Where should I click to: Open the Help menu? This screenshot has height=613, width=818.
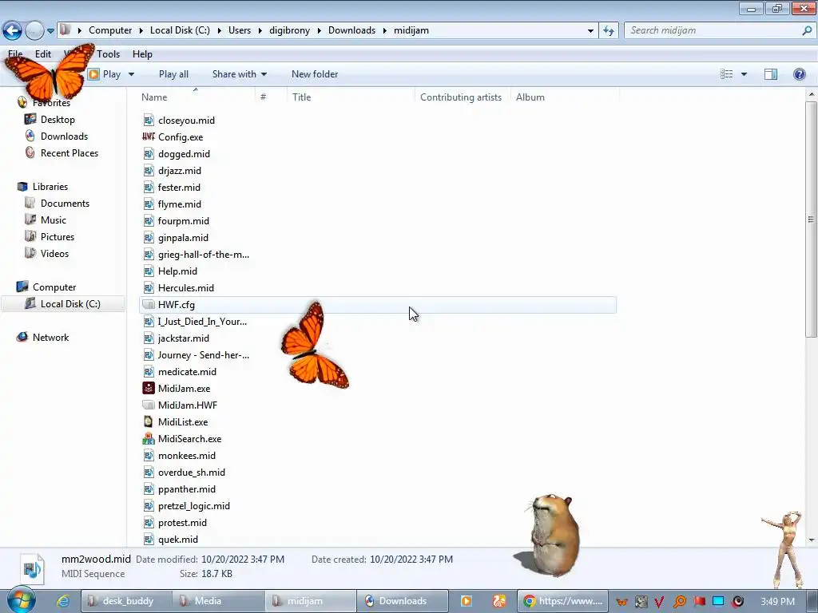(x=142, y=53)
